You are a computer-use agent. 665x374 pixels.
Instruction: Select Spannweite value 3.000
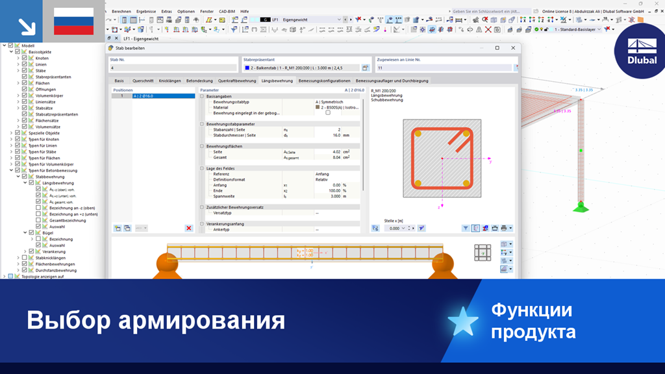coord(336,196)
